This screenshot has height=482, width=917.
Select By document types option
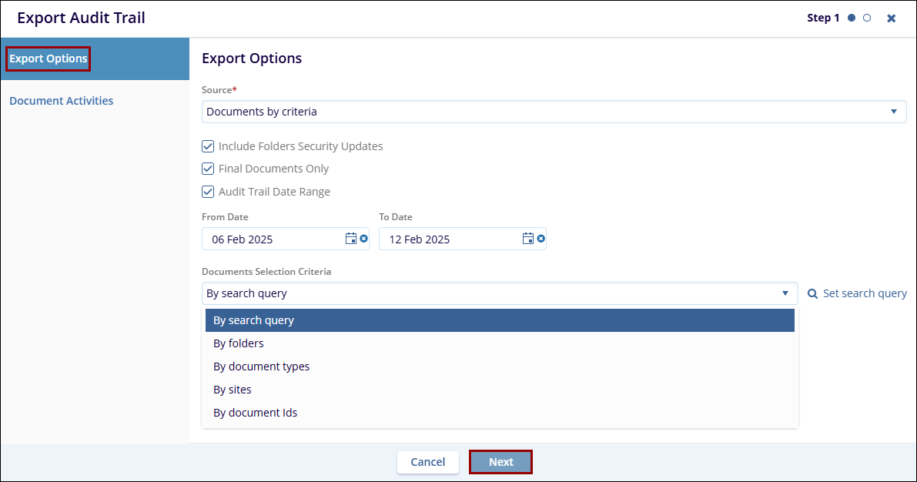261,367
